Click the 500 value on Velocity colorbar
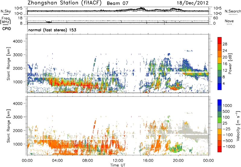241x167 pixels. pyautogui.click(x=226, y=111)
